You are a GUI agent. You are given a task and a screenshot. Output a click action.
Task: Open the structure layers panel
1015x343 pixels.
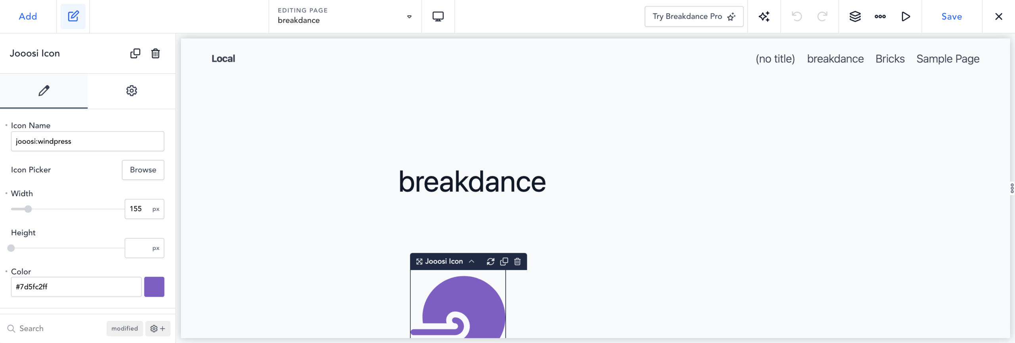pyautogui.click(x=855, y=16)
